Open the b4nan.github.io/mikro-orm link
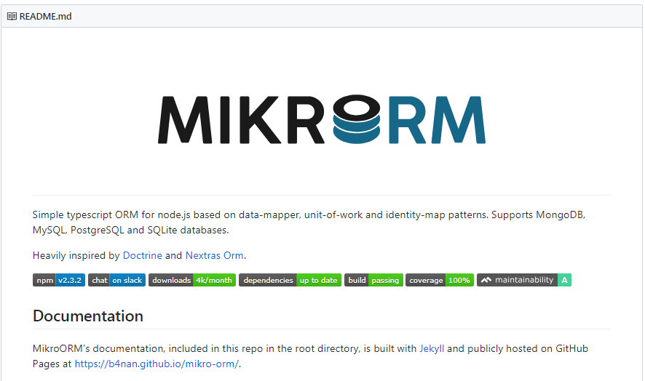645x381 pixels. click(157, 364)
